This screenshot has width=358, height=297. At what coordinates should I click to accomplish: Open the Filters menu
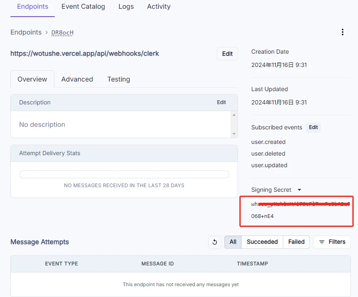(332, 242)
